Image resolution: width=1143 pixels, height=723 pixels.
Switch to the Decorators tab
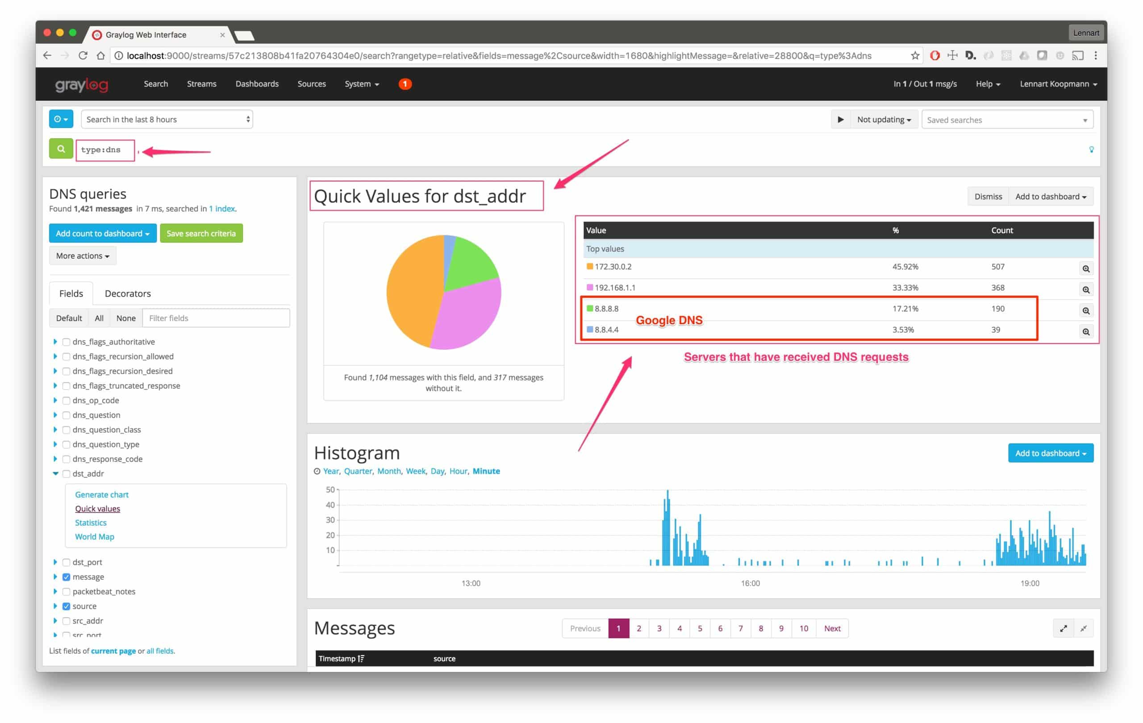pyautogui.click(x=128, y=293)
